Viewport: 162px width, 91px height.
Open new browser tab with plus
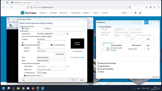(37, 3)
